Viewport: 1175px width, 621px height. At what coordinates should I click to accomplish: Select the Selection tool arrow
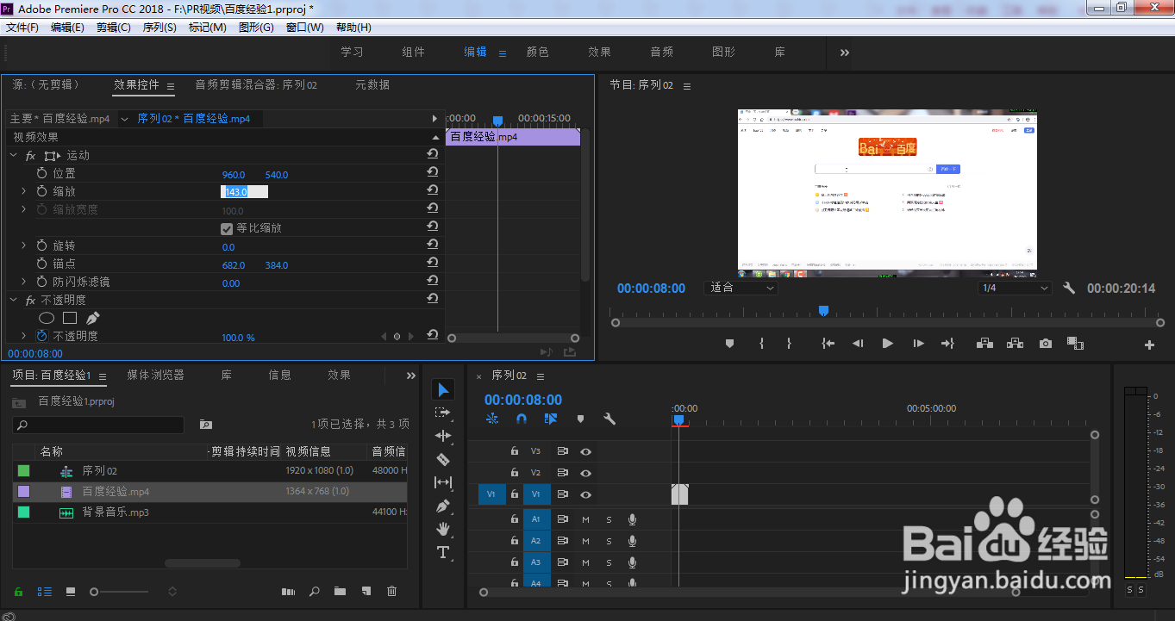click(x=443, y=390)
